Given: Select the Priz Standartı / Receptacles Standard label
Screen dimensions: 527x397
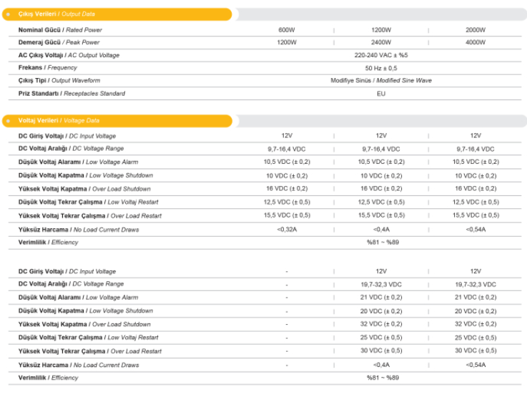Looking at the screenshot, I should click(x=72, y=94).
